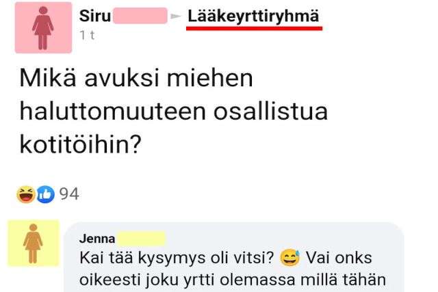Image resolution: width=438 pixels, height=292 pixels.
Task: Click the laughing reaction emoji icon
Action: [26, 194]
